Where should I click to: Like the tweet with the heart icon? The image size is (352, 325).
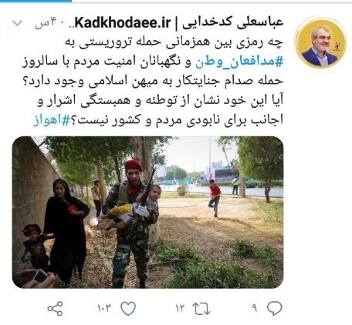128,308
